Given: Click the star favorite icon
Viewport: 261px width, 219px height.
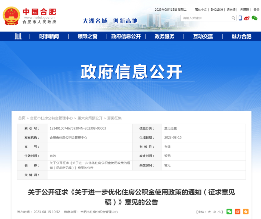Looking at the screenshot, I should (x=246, y=211).
